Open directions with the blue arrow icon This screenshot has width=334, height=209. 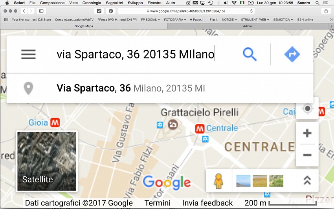click(292, 54)
